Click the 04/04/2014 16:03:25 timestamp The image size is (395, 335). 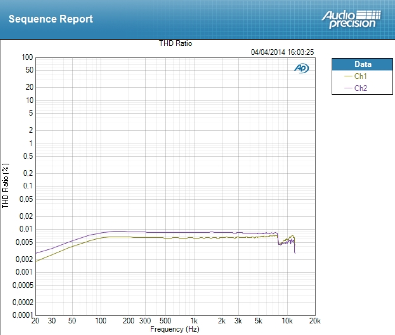point(282,52)
